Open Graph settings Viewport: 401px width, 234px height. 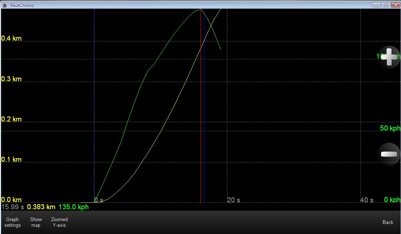[13, 222]
